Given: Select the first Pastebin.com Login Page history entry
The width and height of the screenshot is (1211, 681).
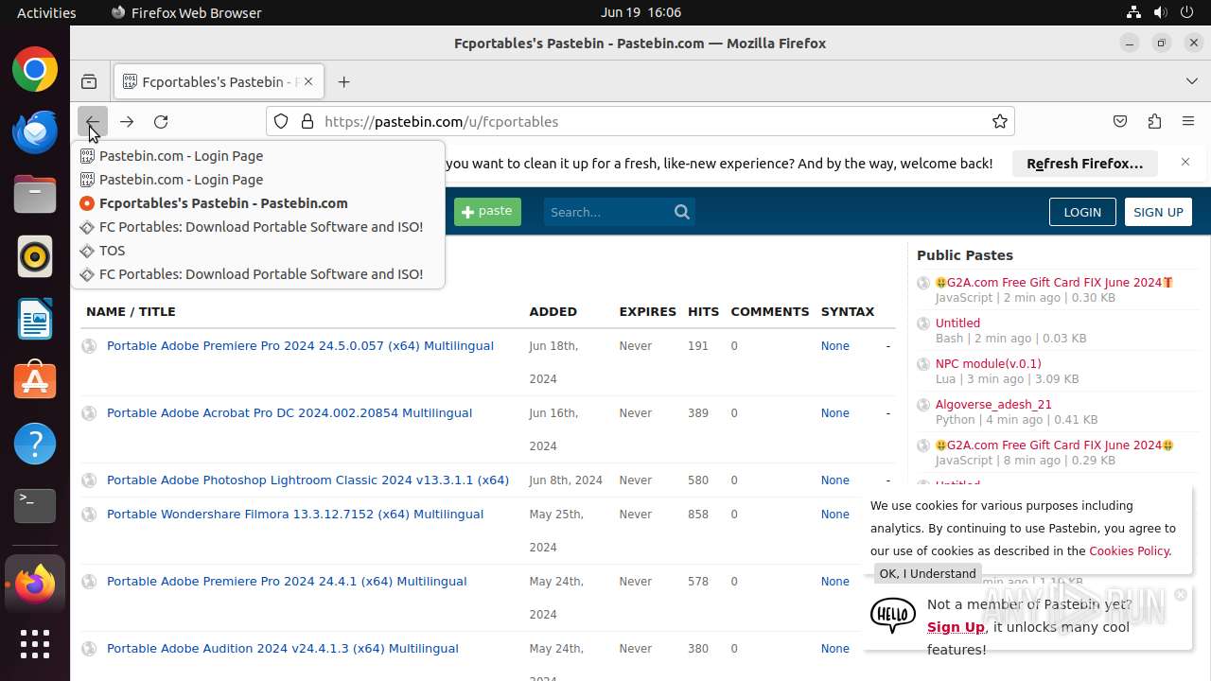Looking at the screenshot, I should click(257, 156).
